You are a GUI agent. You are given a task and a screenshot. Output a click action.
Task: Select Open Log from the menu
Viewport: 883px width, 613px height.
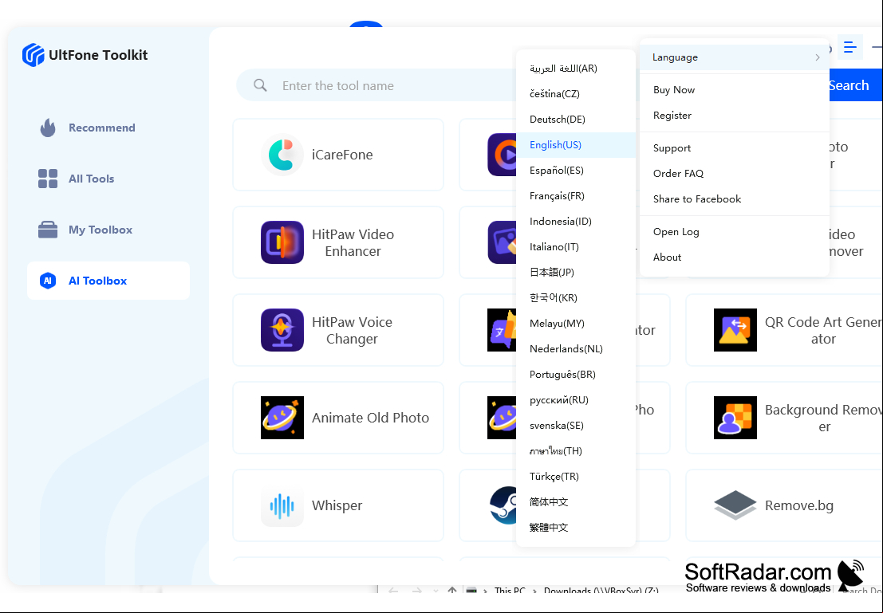[x=735, y=231]
